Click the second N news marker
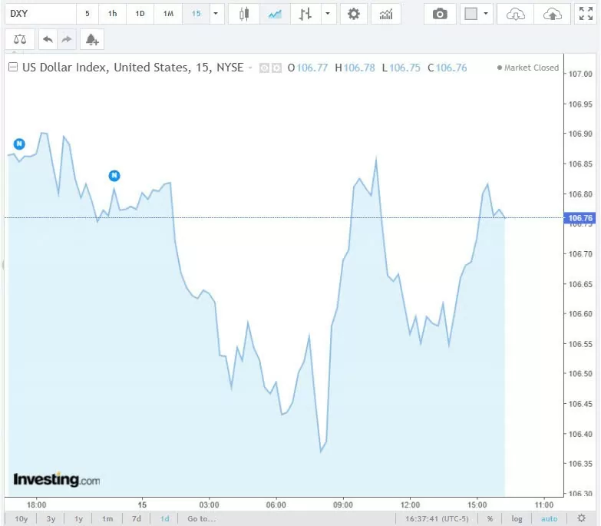601x526 pixels. pyautogui.click(x=114, y=176)
